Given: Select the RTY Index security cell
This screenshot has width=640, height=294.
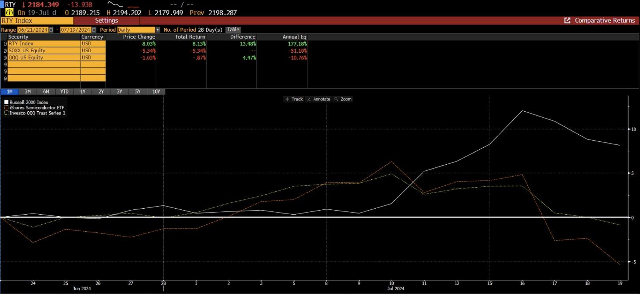Looking at the screenshot, I should [x=44, y=44].
